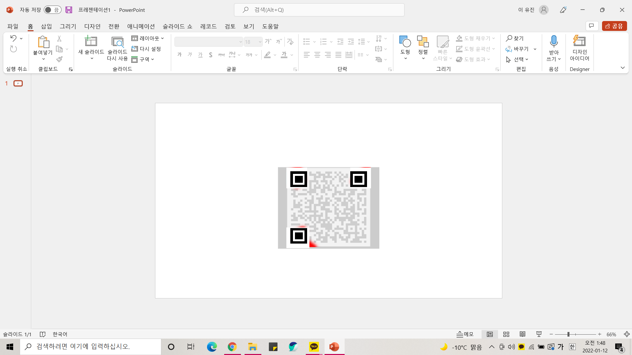Switch to 삽입 tab
This screenshot has width=632, height=355.
click(x=46, y=26)
